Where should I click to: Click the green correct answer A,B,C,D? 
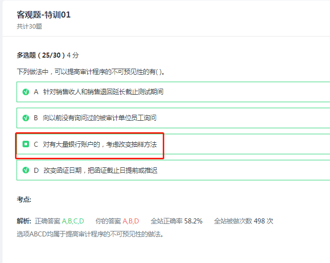click(x=73, y=221)
